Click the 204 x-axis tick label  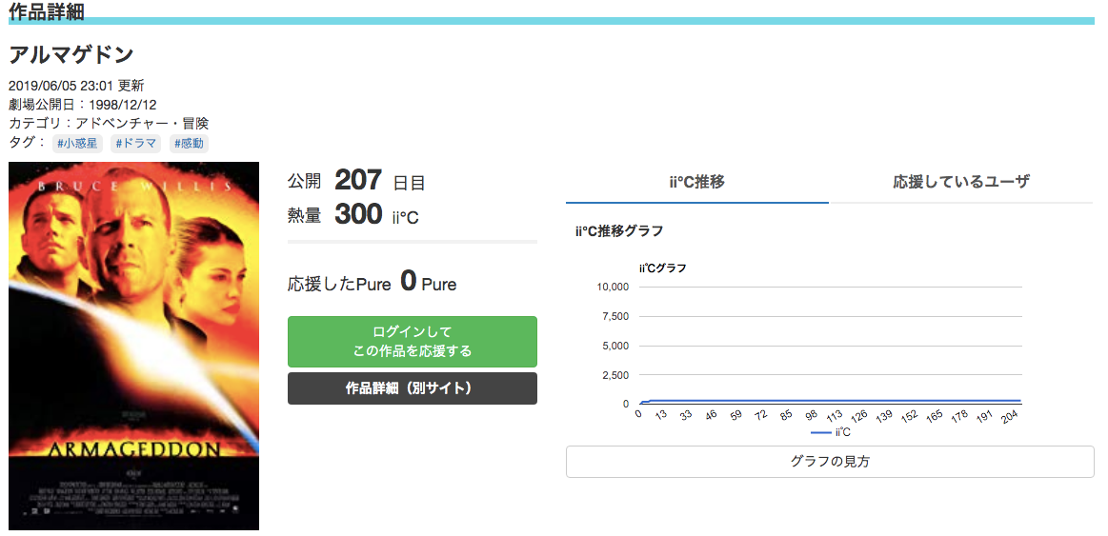point(1011,416)
